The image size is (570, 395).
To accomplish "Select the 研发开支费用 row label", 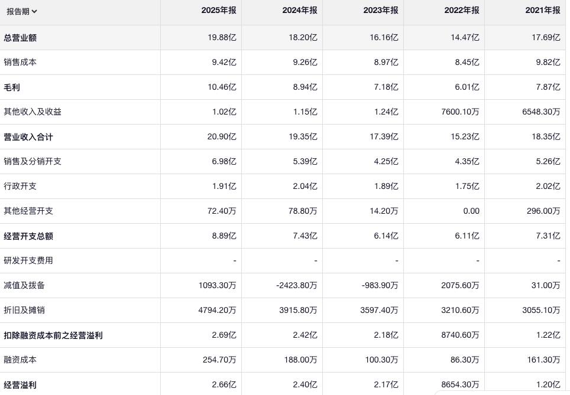I will pos(28,261).
